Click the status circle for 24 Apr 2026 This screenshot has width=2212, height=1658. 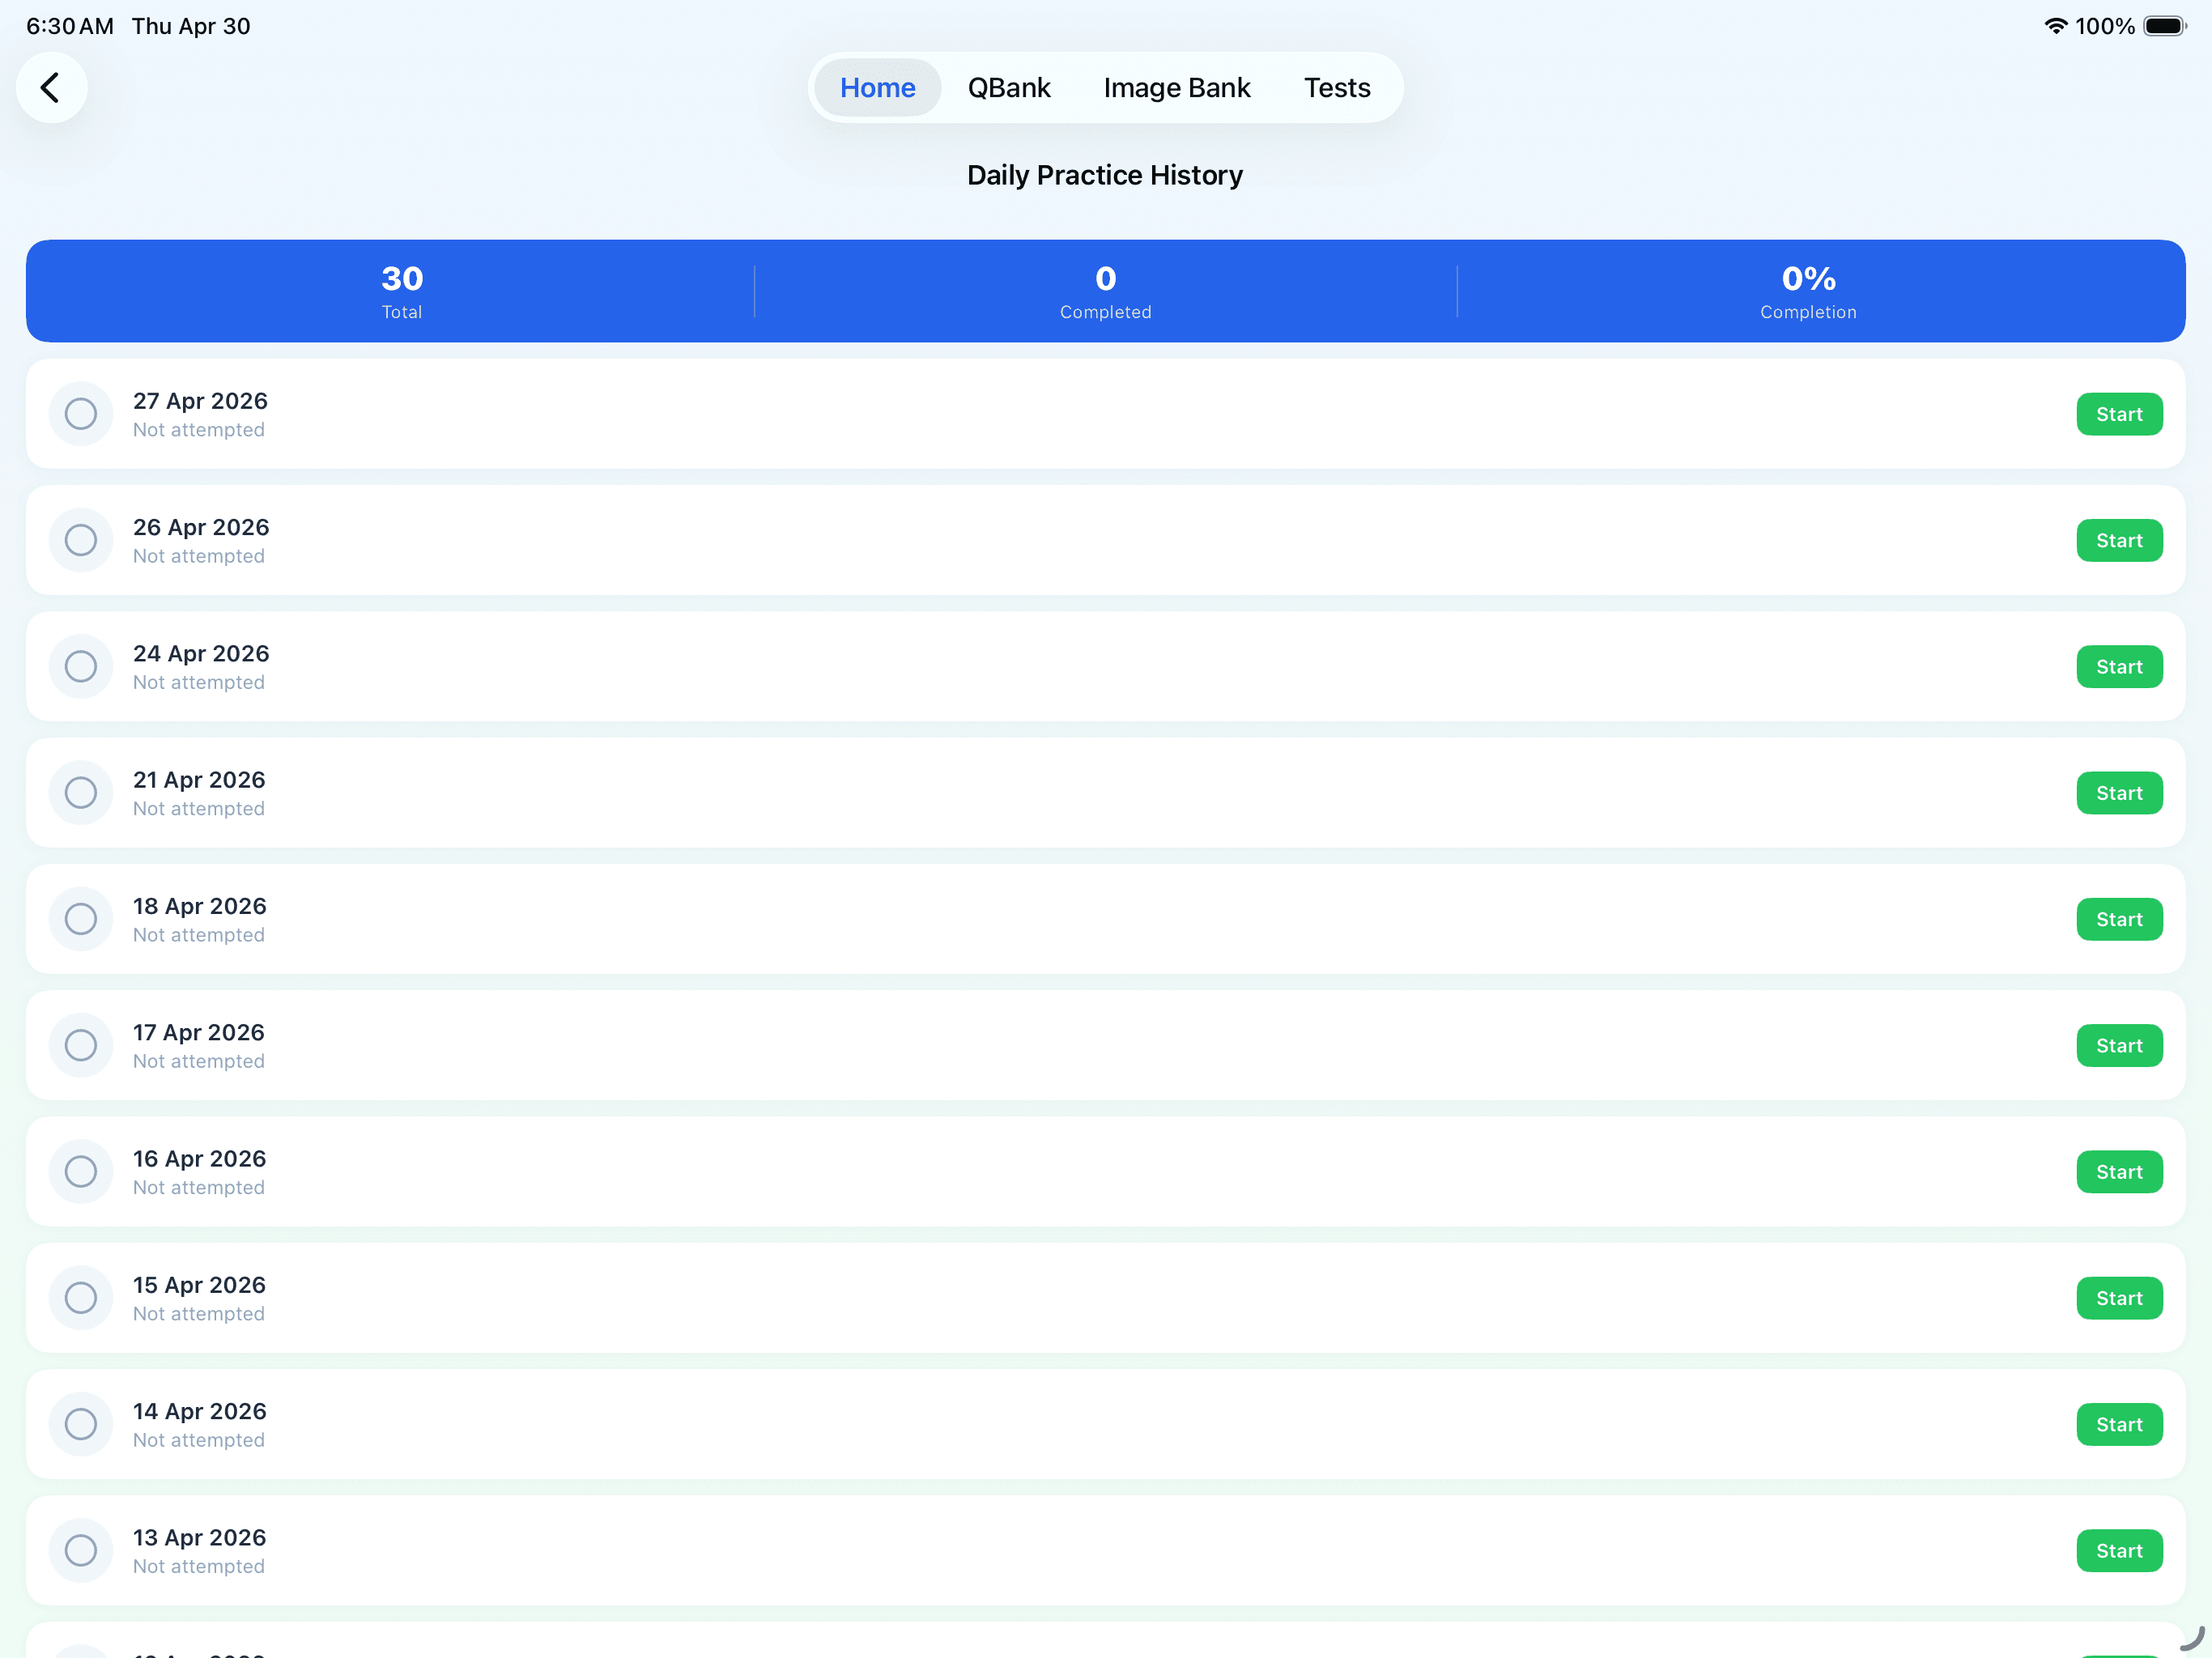tap(81, 667)
